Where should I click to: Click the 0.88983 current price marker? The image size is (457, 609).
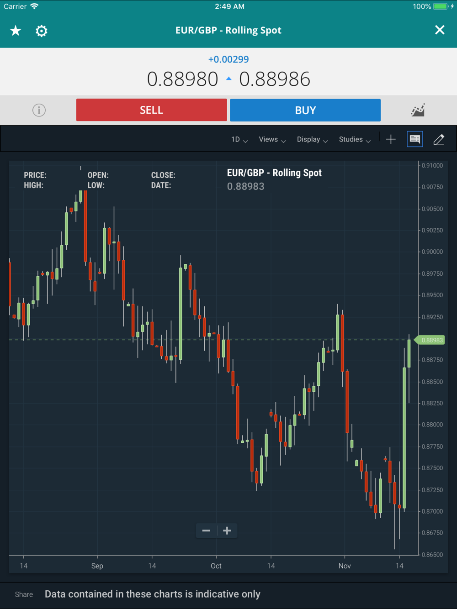pos(431,340)
